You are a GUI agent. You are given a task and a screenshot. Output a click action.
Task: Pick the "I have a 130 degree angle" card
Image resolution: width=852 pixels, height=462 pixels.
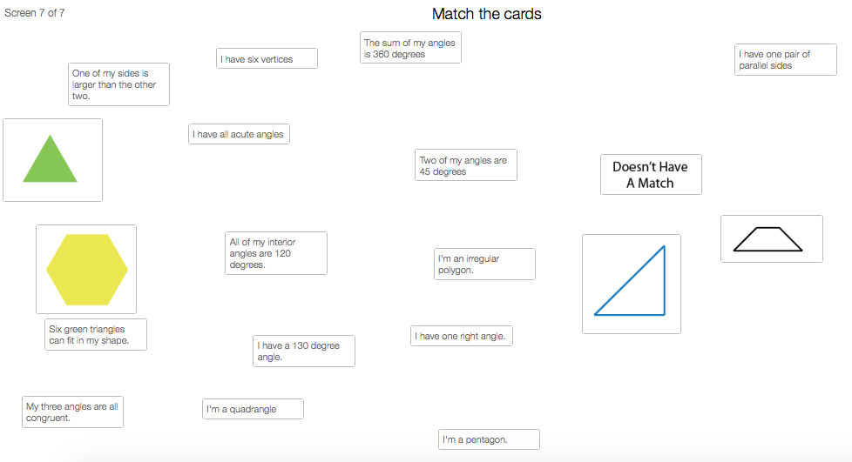pyautogui.click(x=303, y=351)
